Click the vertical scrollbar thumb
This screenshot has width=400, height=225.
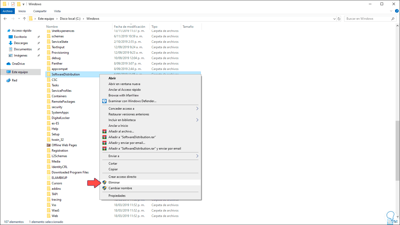click(x=397, y=150)
